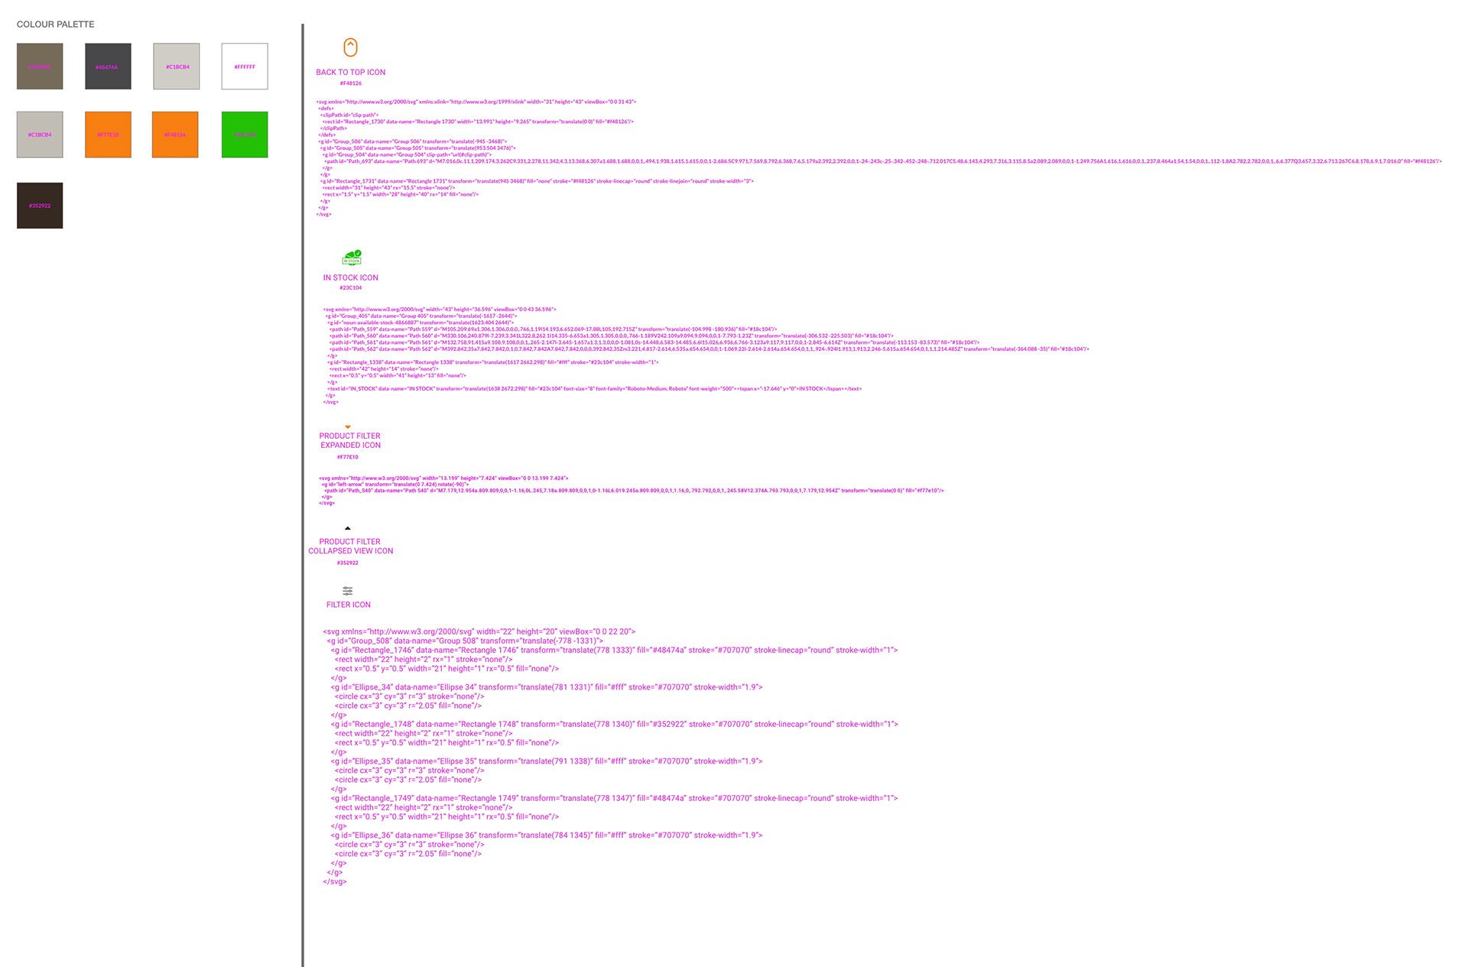The height and width of the screenshot is (967, 1468).
Task: Click the filter sliders icon
Action: tap(348, 591)
